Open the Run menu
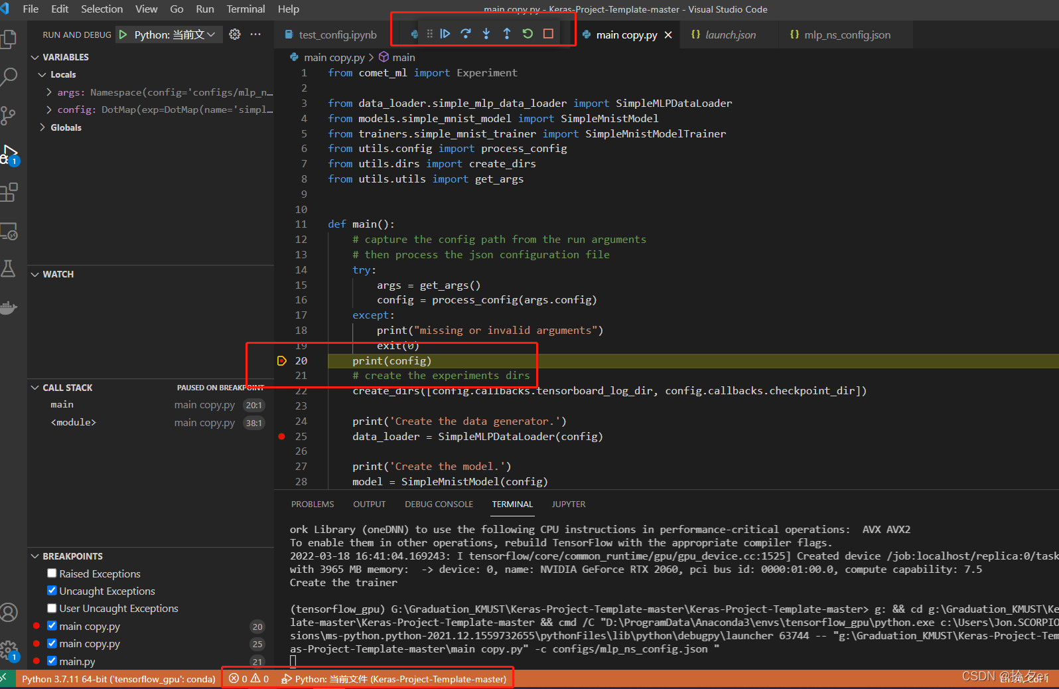This screenshot has height=689, width=1059. [x=205, y=9]
